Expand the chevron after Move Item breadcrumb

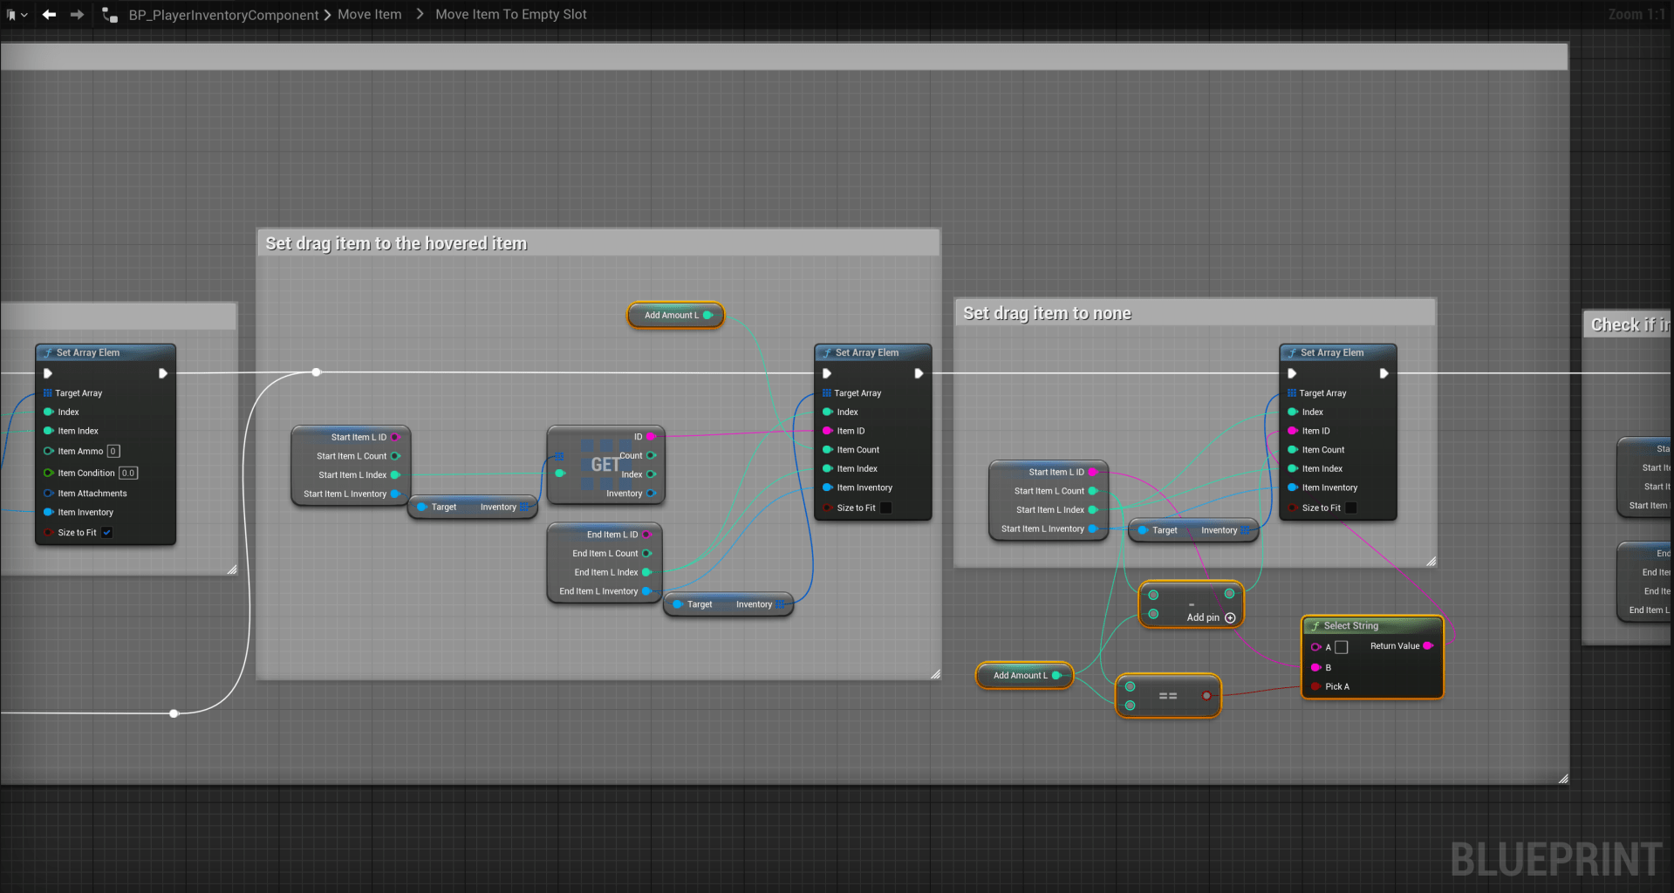[x=420, y=15]
